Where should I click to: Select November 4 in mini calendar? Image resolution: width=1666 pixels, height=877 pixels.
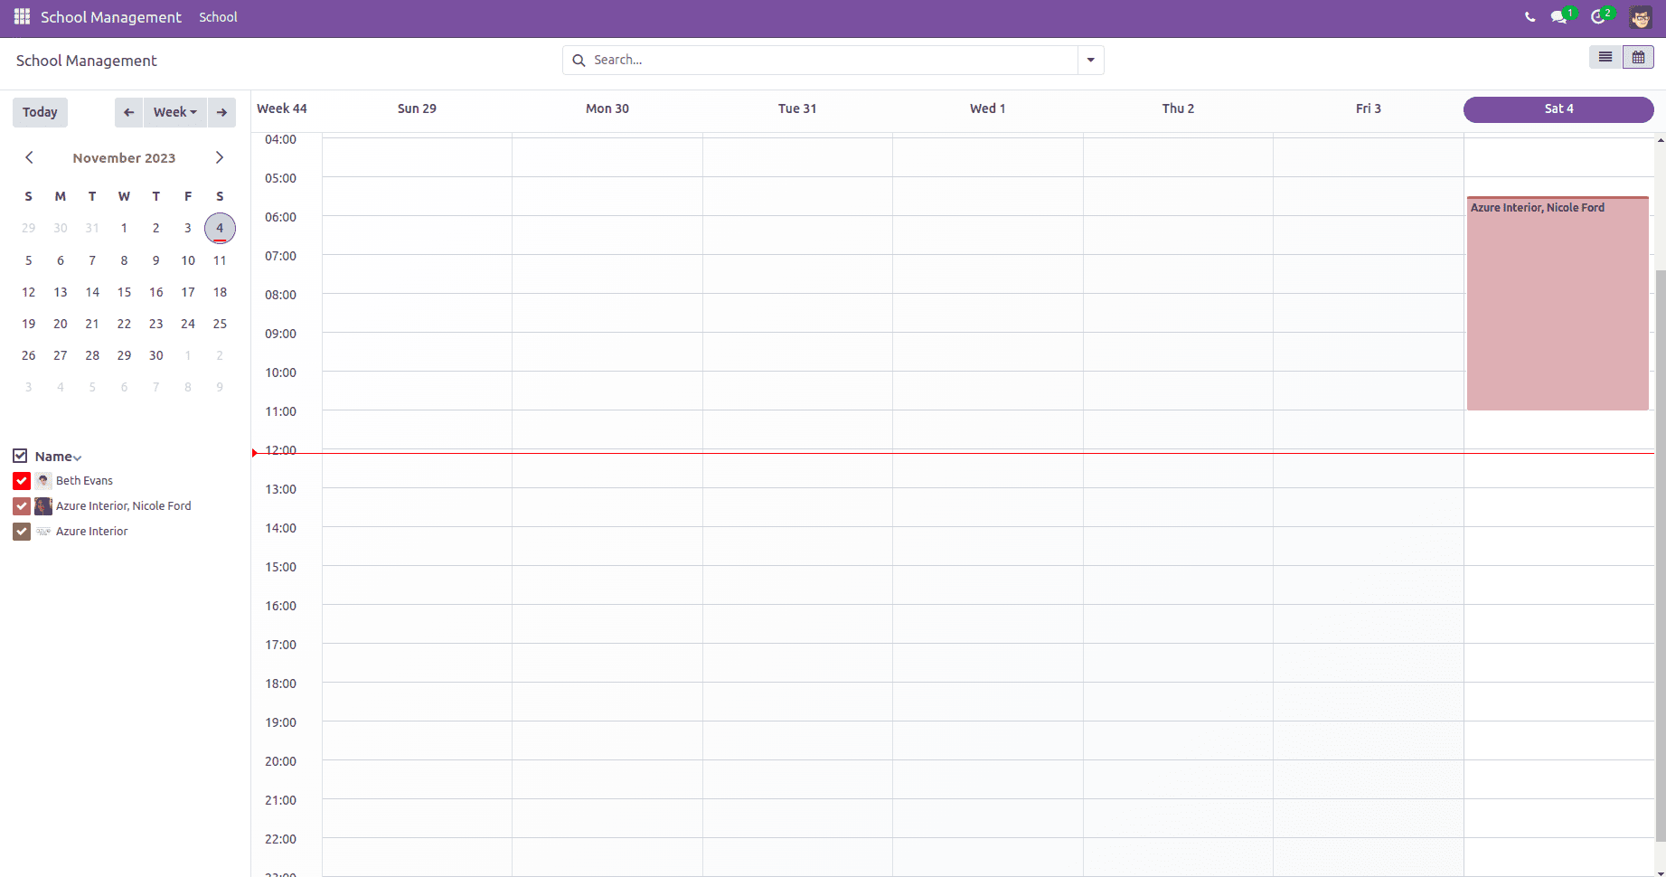220,228
